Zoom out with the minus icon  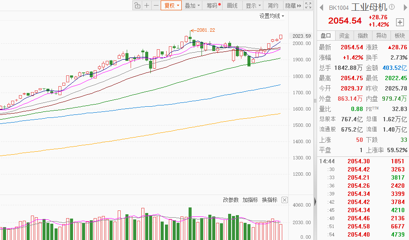[x=156, y=6]
